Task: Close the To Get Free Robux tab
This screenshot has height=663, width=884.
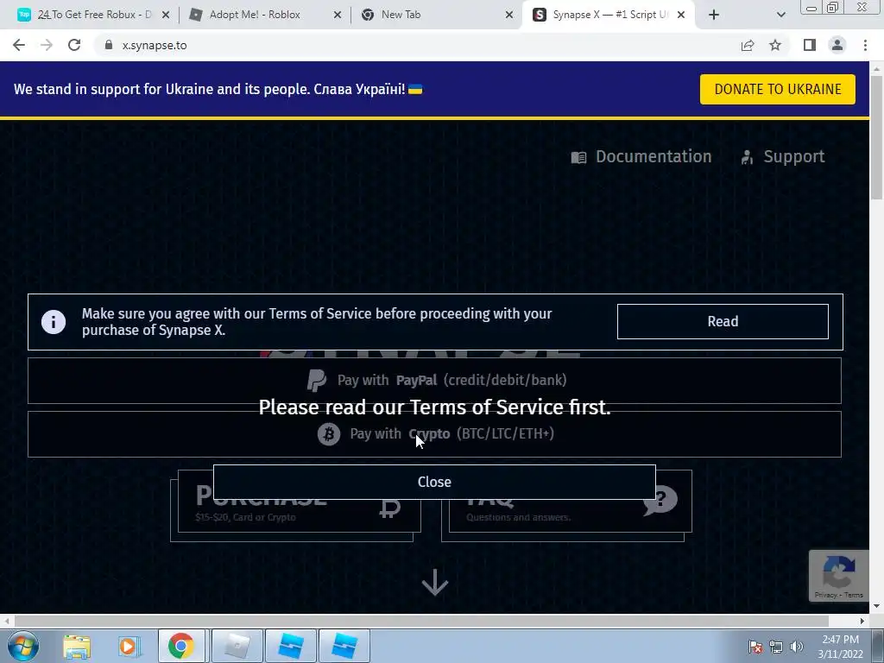Action: click(x=166, y=16)
